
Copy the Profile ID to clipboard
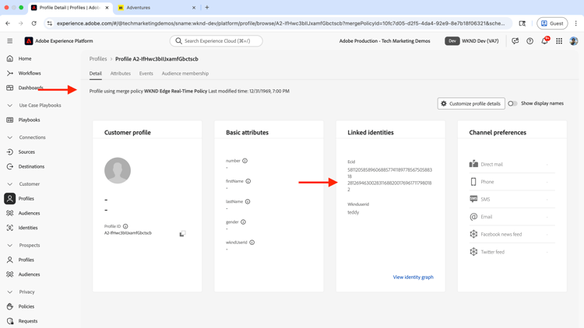[x=182, y=233]
